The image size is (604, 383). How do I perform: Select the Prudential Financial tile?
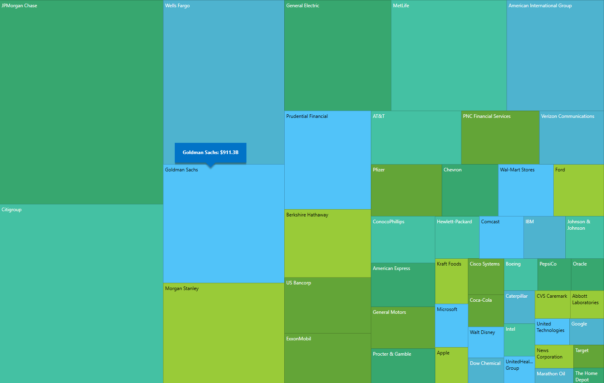coord(328,160)
